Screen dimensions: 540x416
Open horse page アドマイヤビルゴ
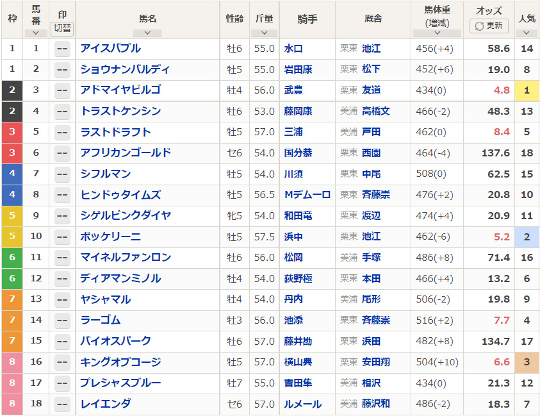pos(120,90)
